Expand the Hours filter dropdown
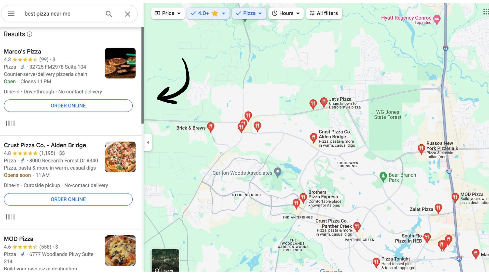Viewport: 489px width, 275px height. pos(286,13)
